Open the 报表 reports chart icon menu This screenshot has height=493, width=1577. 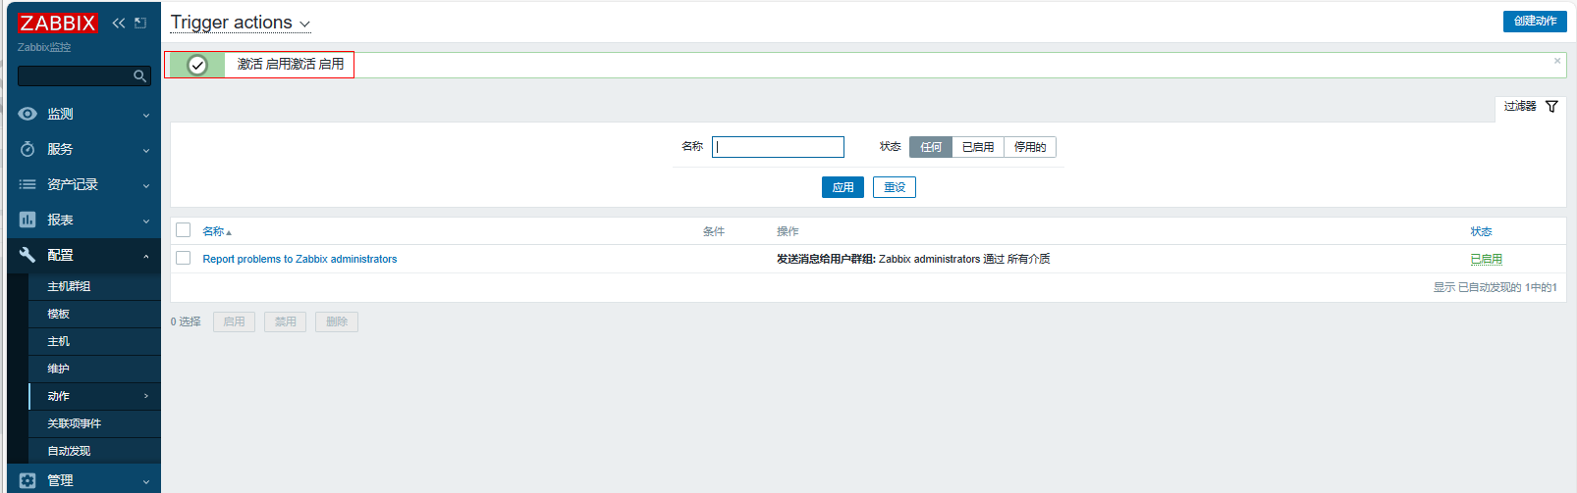tap(27, 220)
